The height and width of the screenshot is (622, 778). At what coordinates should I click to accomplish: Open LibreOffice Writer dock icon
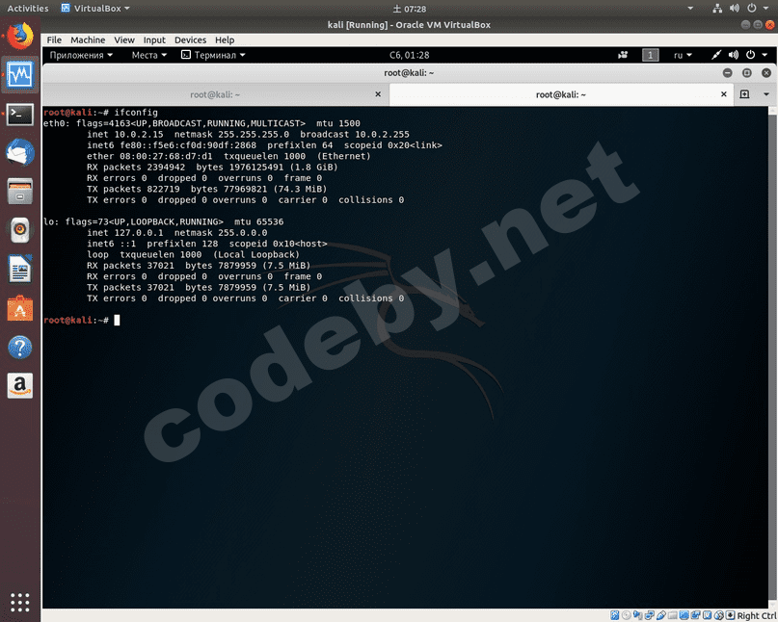(20, 269)
